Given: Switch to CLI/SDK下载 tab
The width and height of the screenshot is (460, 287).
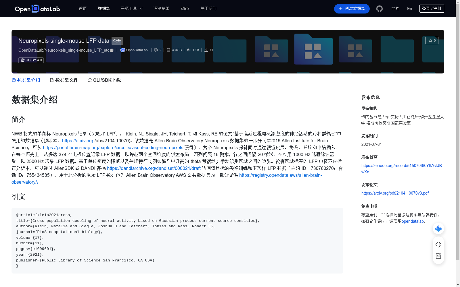Looking at the screenshot, I should point(104,80).
